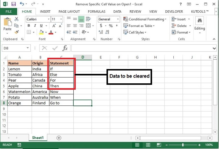219x149 pixels.
Task: Toggle Underline formatting
Action: (41, 26)
